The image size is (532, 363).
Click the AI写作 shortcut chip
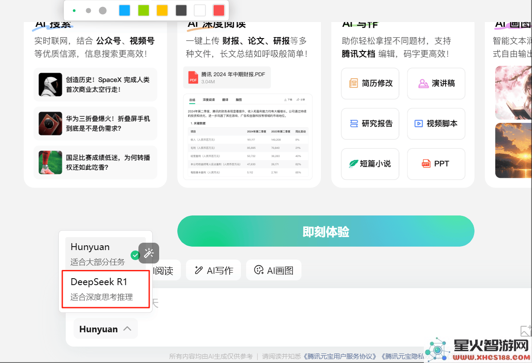coord(213,270)
